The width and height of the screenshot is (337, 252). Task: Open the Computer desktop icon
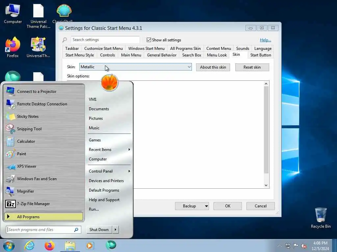click(x=13, y=14)
